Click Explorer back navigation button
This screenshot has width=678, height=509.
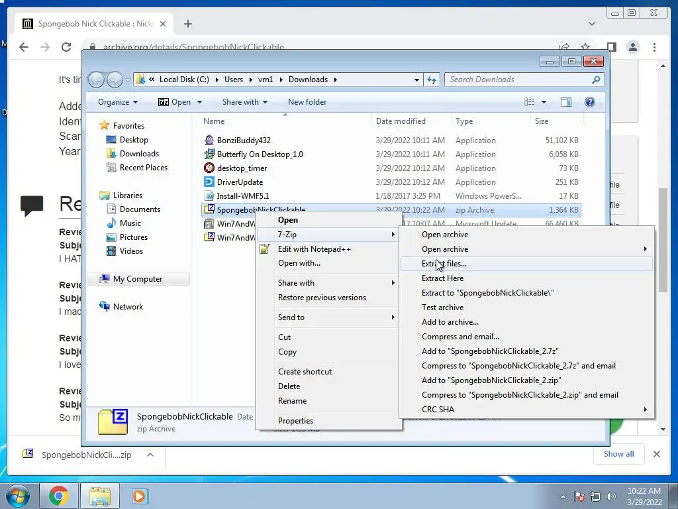97,80
